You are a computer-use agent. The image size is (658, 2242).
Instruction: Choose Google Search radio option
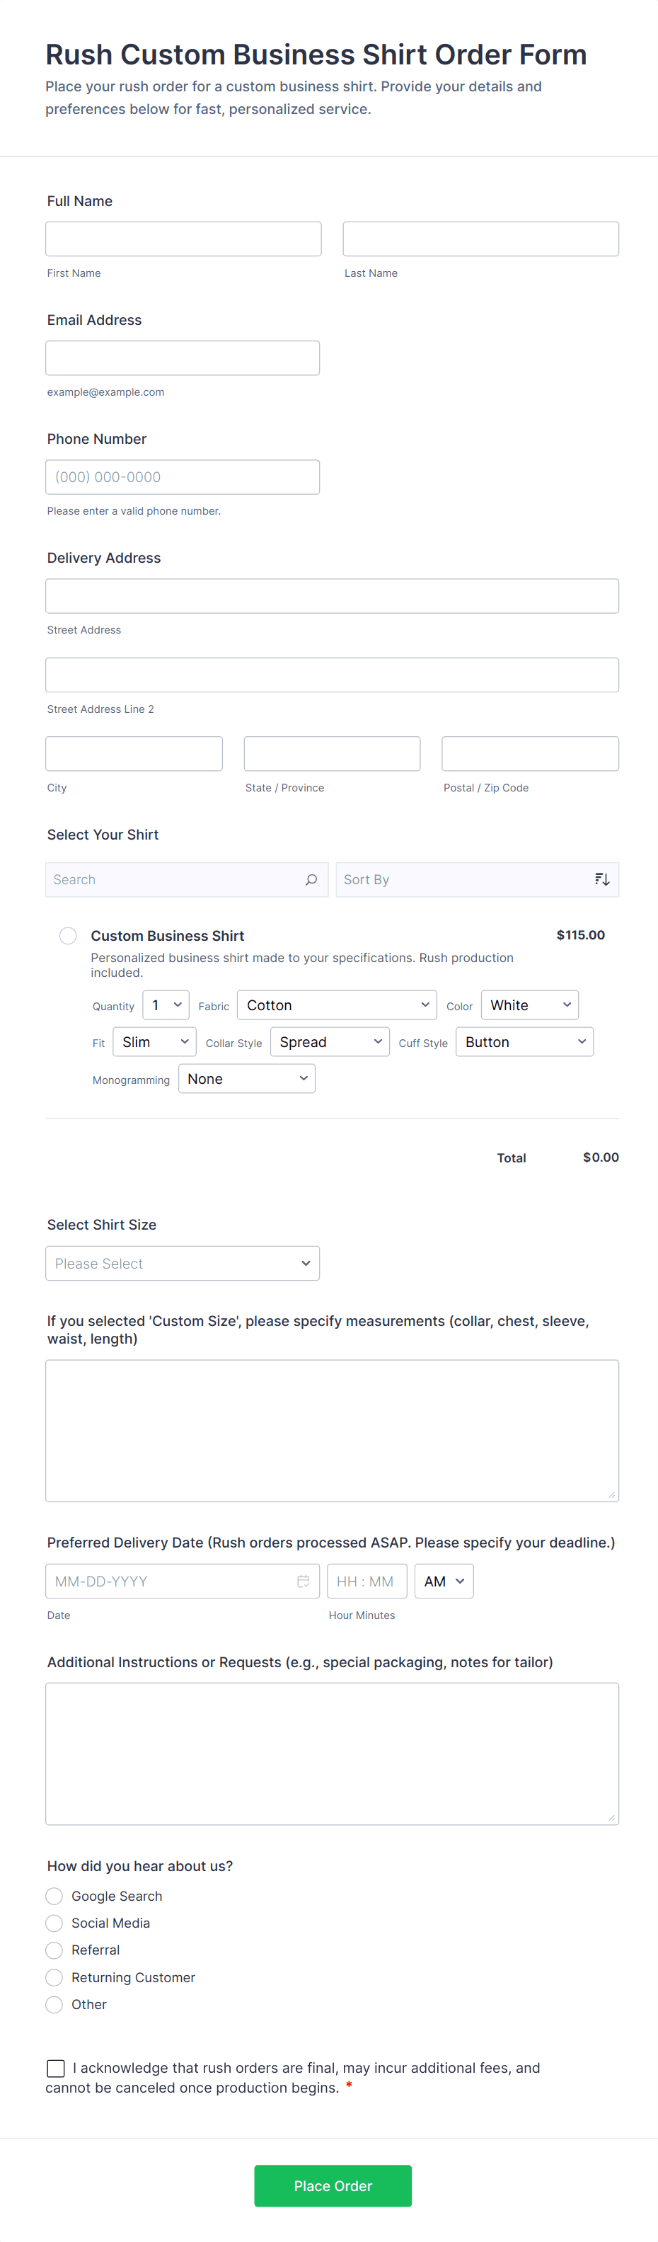point(54,1896)
